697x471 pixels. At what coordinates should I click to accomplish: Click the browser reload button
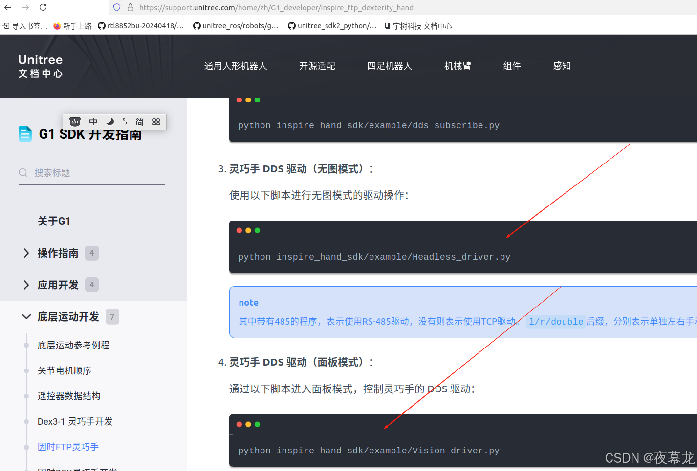tap(44, 7)
